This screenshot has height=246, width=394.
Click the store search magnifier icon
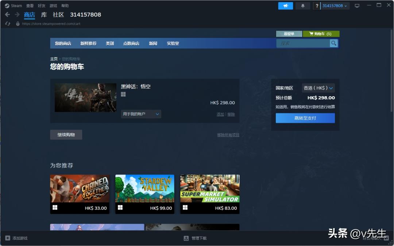(333, 43)
